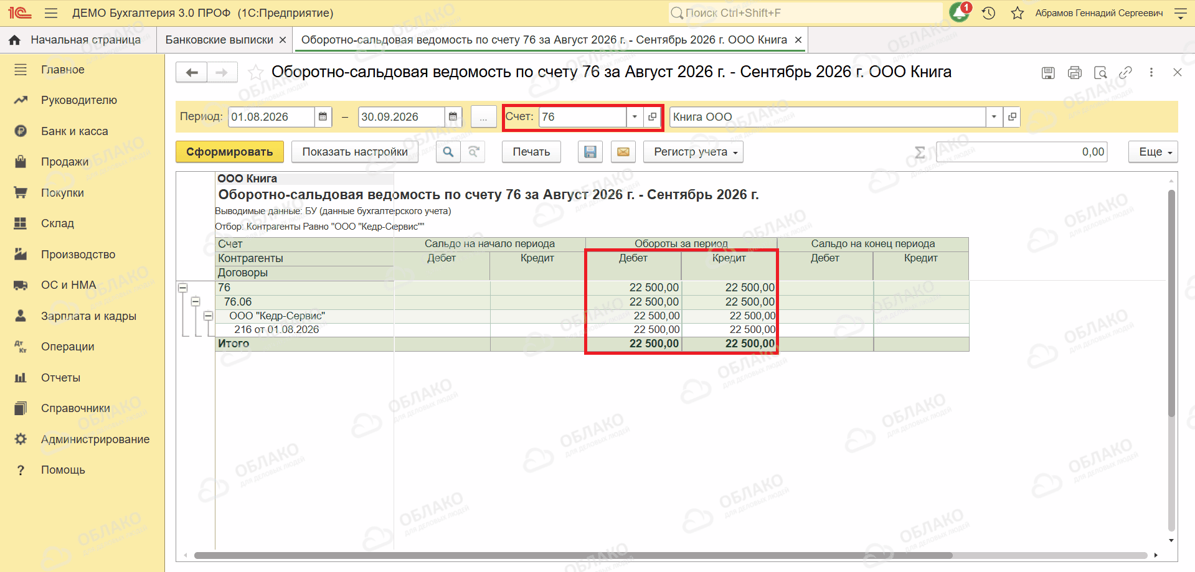Collapse the 76.06 subaccount group
This screenshot has width=1195, height=572.
coord(196,302)
